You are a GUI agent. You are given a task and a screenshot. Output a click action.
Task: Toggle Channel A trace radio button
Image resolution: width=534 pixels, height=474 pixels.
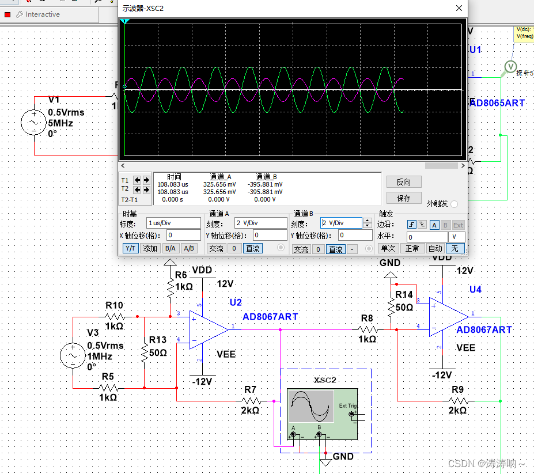click(281, 248)
